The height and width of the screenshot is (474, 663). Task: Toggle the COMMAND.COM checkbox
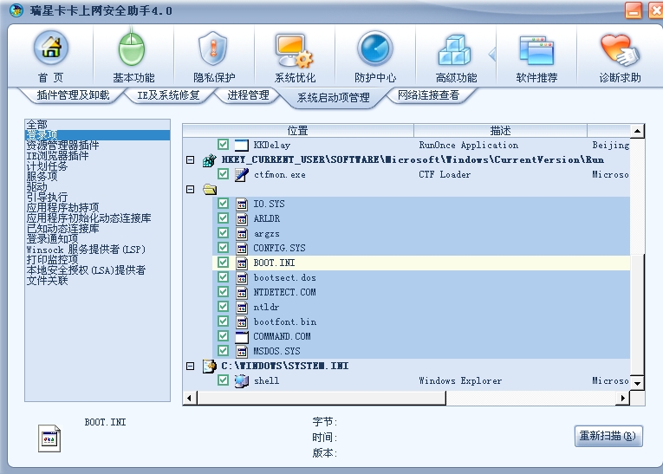[223, 335]
